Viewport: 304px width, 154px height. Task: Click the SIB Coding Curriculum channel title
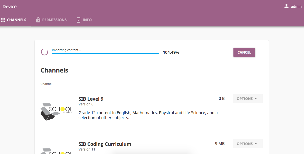[x=105, y=144]
